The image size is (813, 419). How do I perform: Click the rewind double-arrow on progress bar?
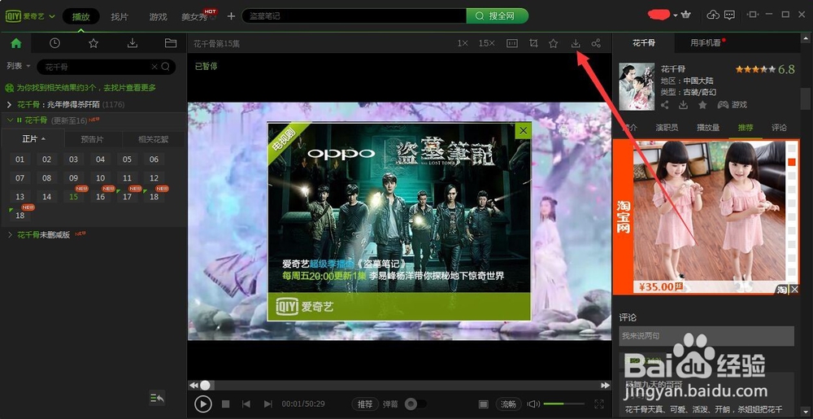coord(193,386)
